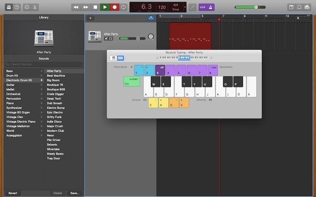Toggle the Metronome
The width and height of the screenshot is (316, 197).
pos(211,7)
